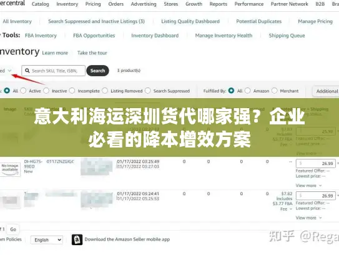Viewport: 339px width, 255px height.
Task: Open Manage Pricing
Action: (x=315, y=21)
